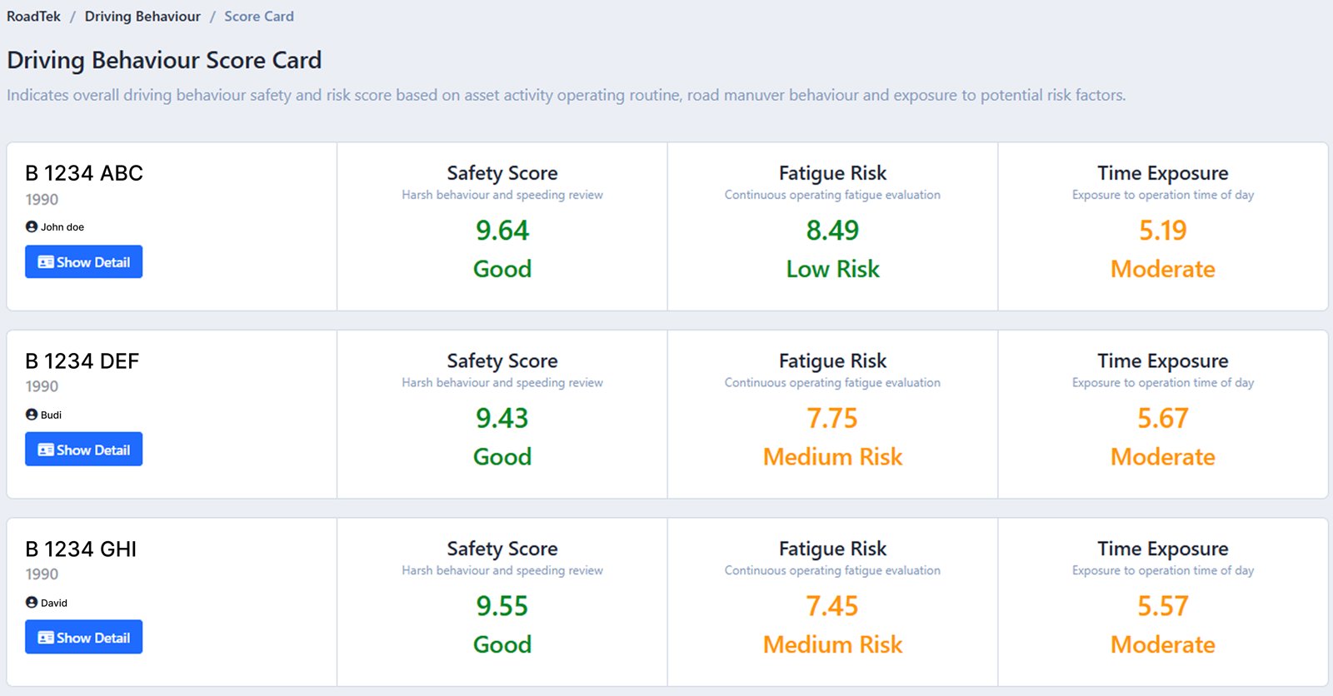Click the user icon beside David
The image size is (1333, 696).
32,603
